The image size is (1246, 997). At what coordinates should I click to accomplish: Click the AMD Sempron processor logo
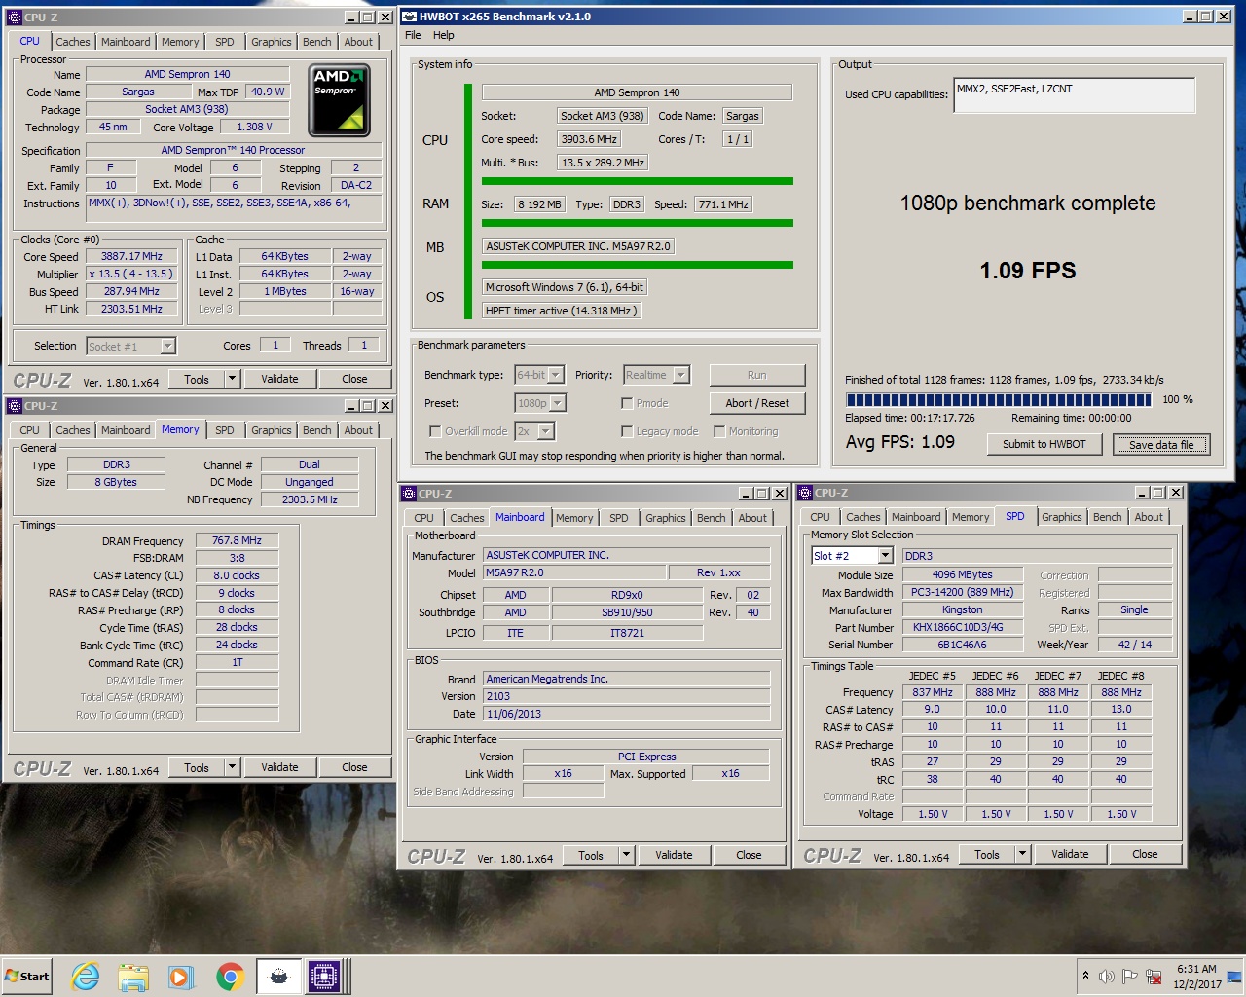pyautogui.click(x=339, y=100)
